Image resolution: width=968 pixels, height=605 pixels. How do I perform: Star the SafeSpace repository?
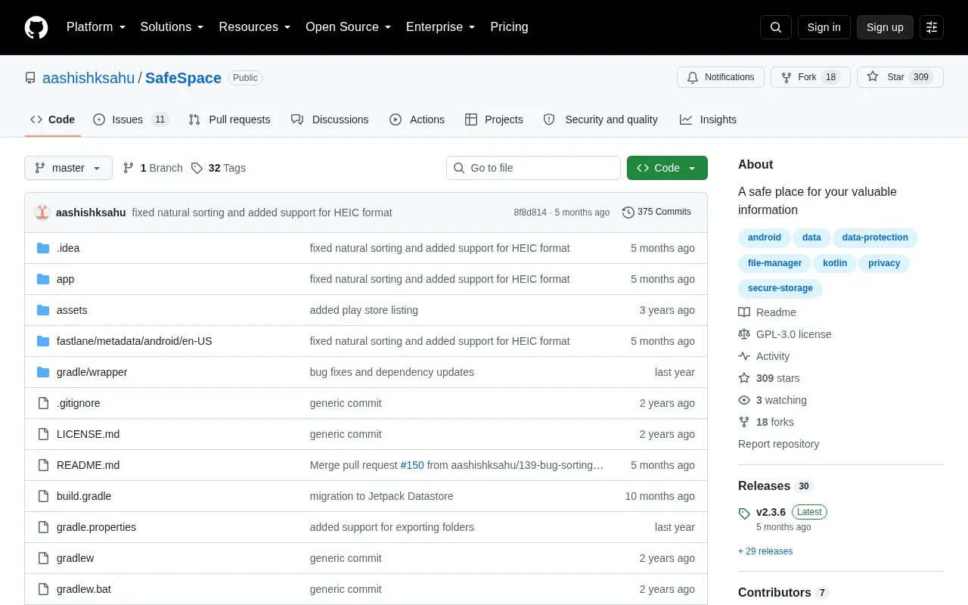900,77
